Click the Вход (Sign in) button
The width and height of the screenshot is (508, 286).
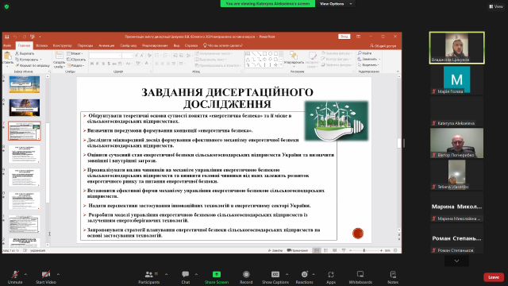(344, 37)
